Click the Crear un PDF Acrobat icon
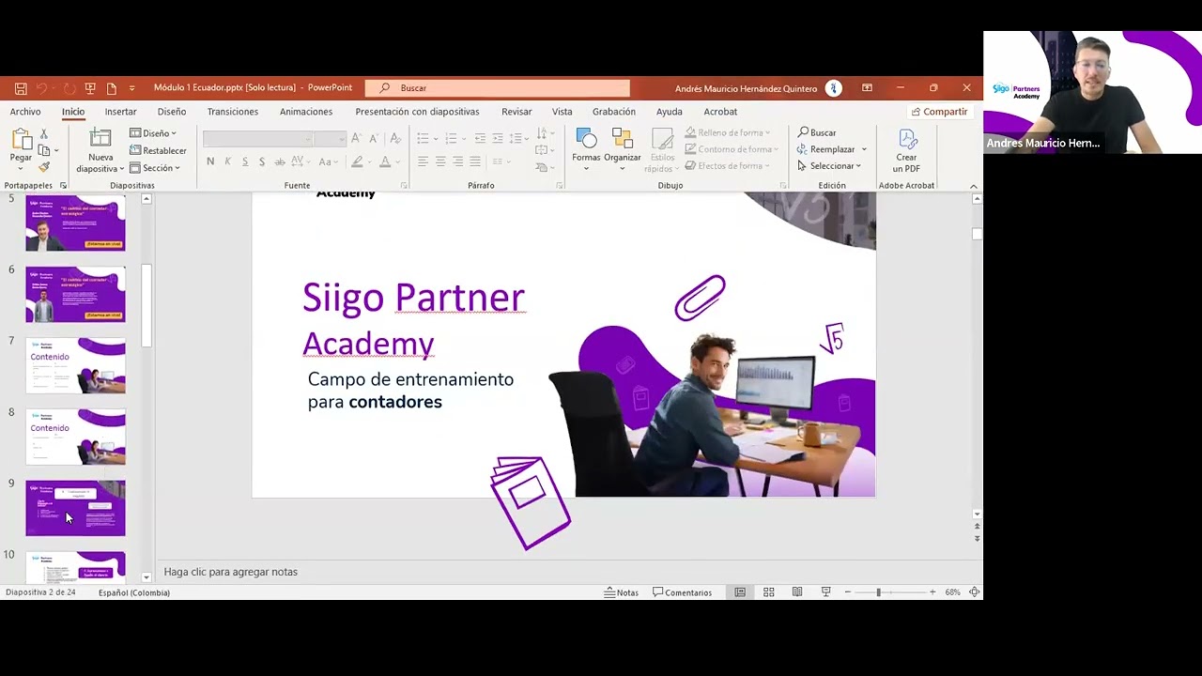The height and width of the screenshot is (676, 1202). coord(906,150)
